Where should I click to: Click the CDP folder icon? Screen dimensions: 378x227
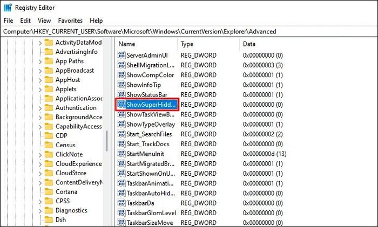[49, 136]
